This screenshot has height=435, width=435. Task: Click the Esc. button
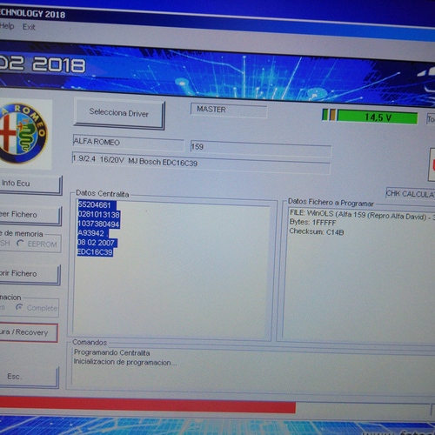coord(29,377)
